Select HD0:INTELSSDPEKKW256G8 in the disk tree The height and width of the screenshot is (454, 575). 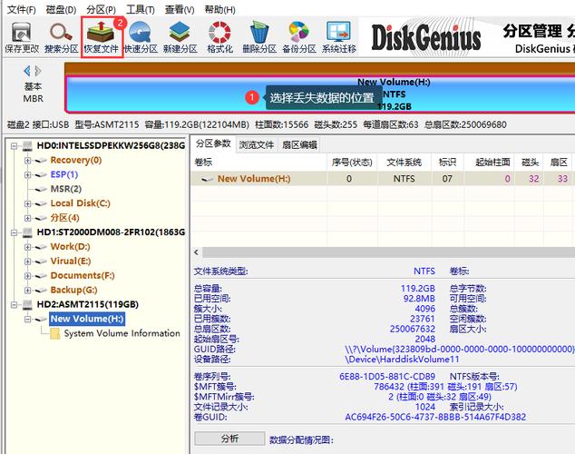pos(111,145)
